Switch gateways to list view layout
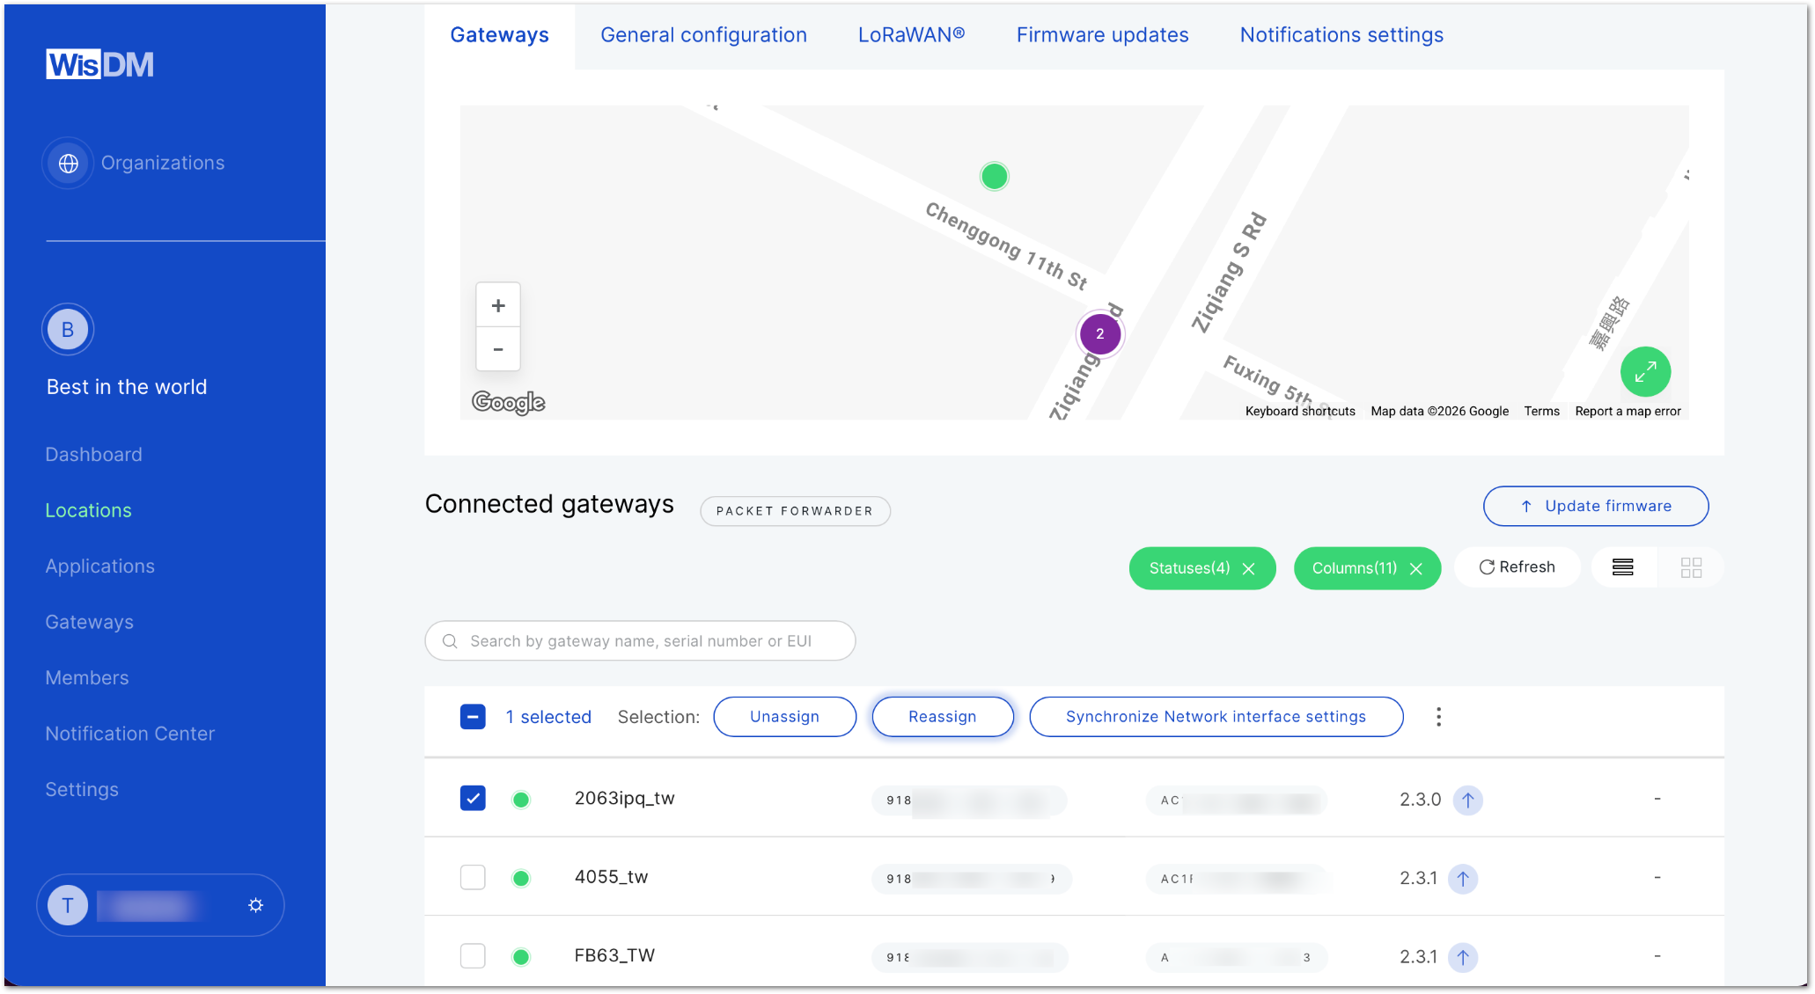This screenshot has width=1815, height=994. click(x=1623, y=567)
